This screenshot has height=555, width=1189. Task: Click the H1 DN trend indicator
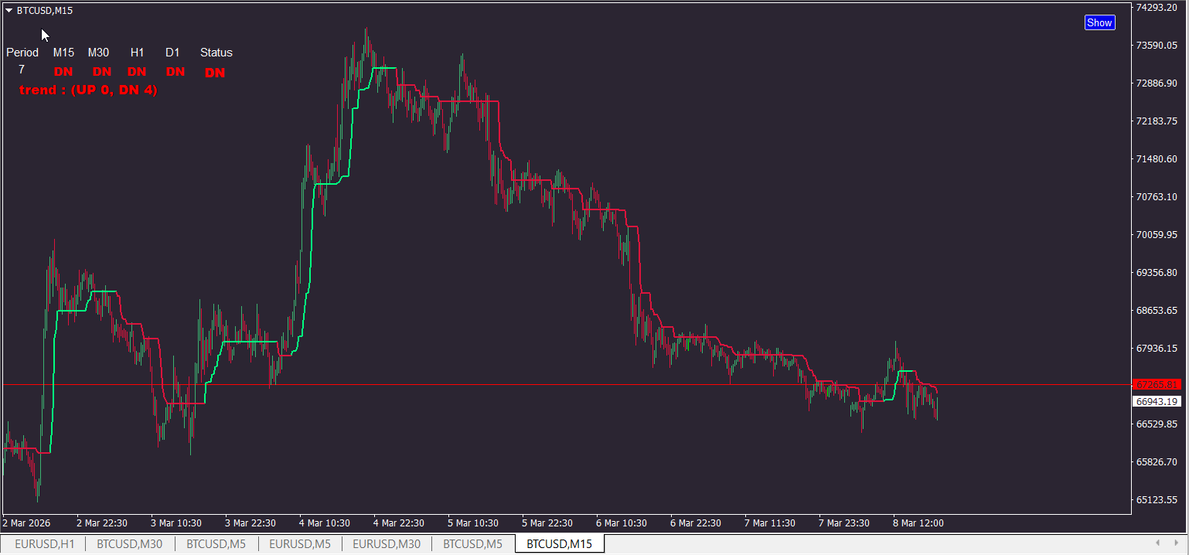click(x=137, y=72)
